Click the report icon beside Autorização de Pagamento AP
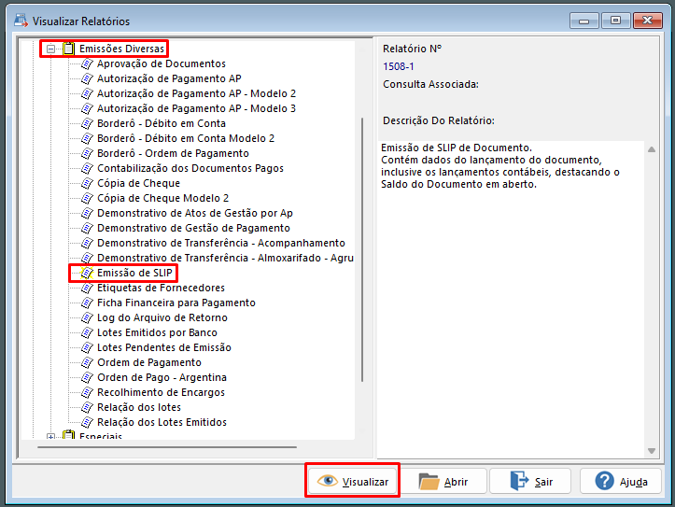This screenshot has height=507, width=675. pos(88,78)
